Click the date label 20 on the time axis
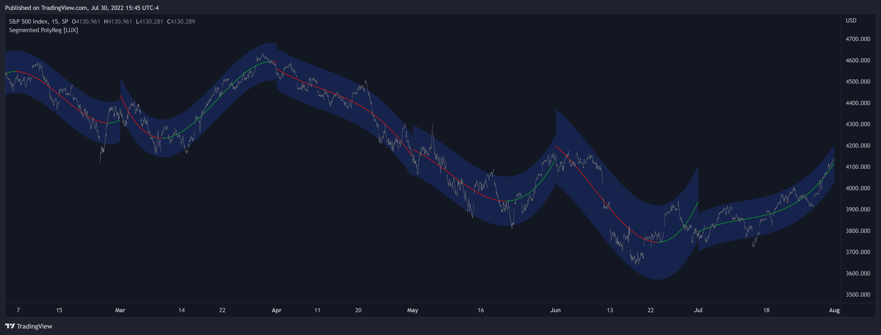Image resolution: width=881 pixels, height=335 pixels. pos(358,310)
